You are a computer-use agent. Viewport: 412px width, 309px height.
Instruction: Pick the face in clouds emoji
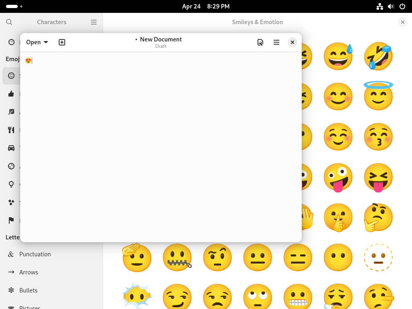point(137,296)
